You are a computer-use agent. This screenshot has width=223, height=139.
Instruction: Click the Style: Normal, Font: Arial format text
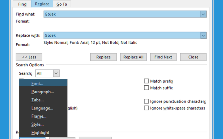click(90, 43)
